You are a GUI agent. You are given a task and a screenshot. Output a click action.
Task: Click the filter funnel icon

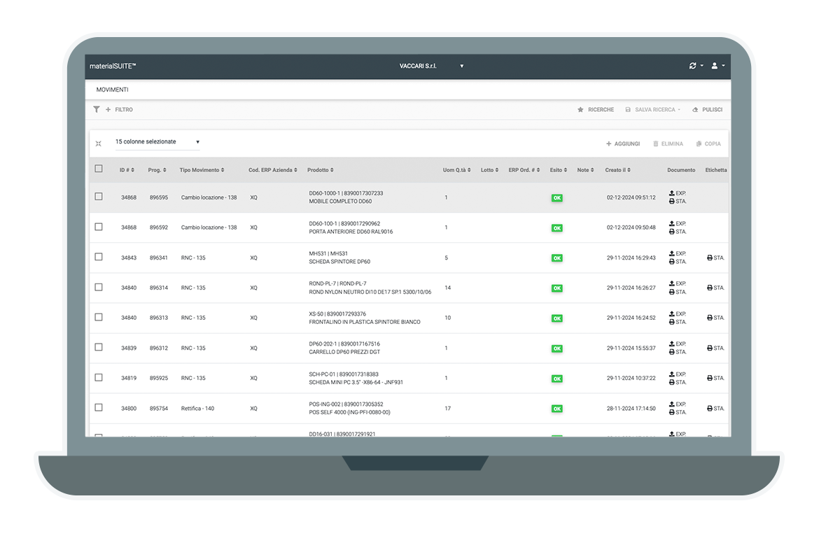(97, 110)
